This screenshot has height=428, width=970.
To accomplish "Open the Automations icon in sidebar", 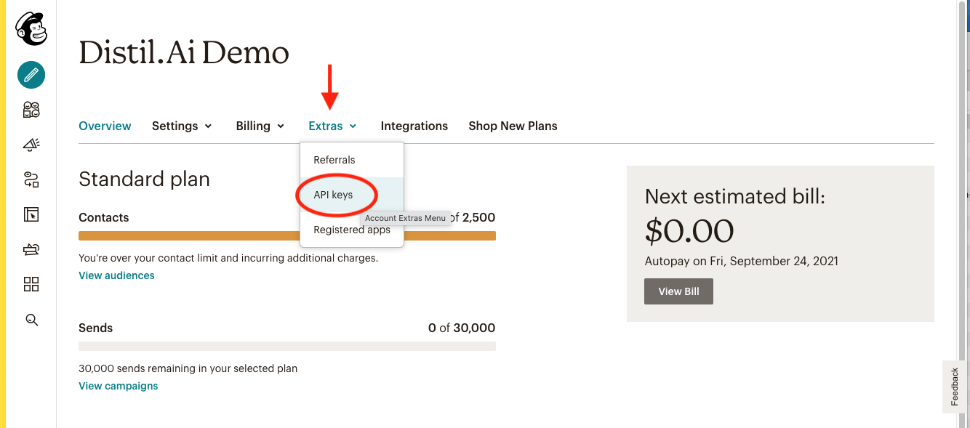I will (x=31, y=179).
